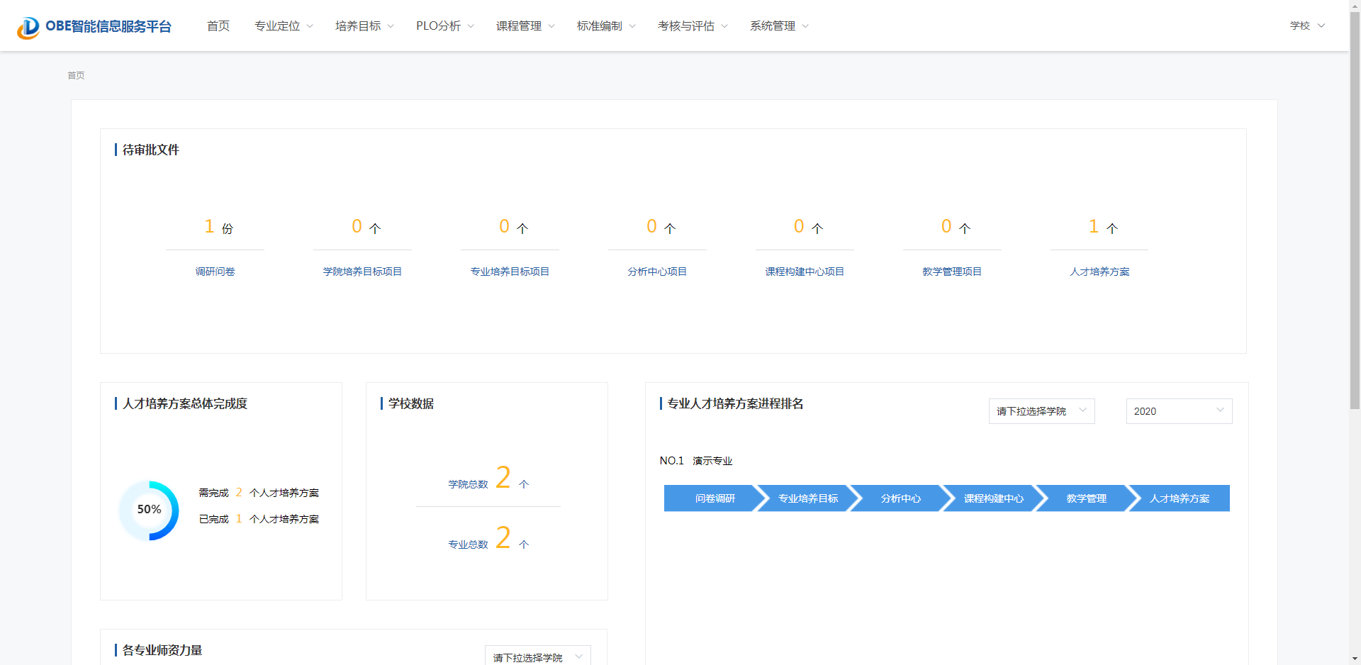Select the 课程构建中心 progress step
The width and height of the screenshot is (1361, 665).
click(993, 498)
